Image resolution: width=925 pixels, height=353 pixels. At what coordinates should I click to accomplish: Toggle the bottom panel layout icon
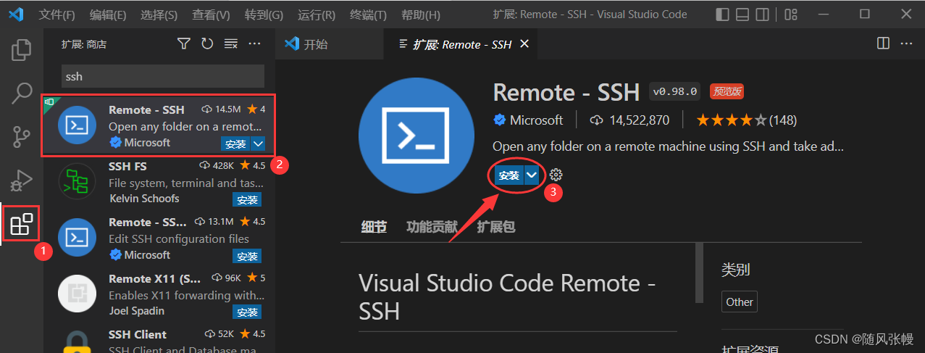(x=742, y=14)
